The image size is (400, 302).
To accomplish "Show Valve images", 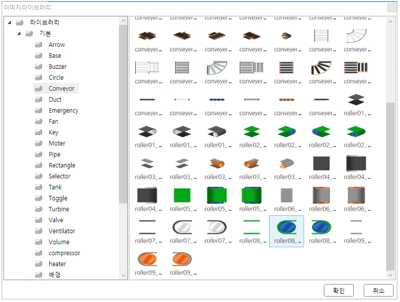I will click(x=56, y=220).
